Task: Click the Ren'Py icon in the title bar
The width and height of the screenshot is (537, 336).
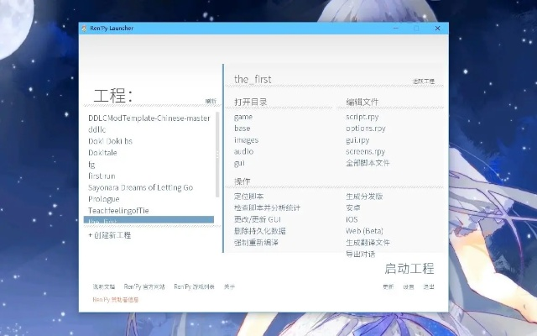Action: point(84,29)
